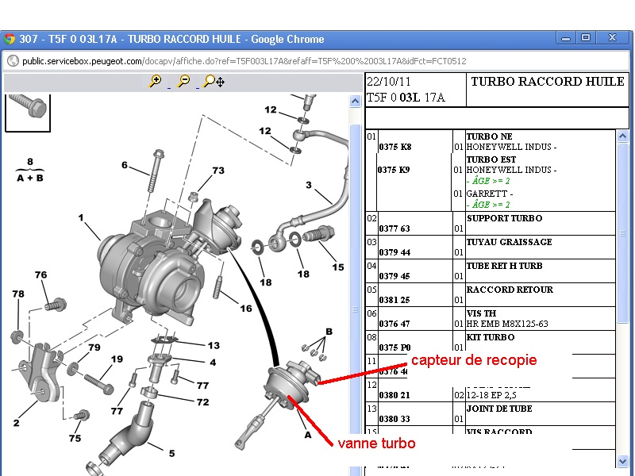
Task: Click callout number 5 on the return elbow
Action: click(171, 453)
